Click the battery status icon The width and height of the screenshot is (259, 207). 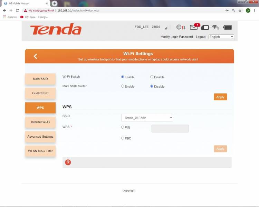[x=228, y=27]
